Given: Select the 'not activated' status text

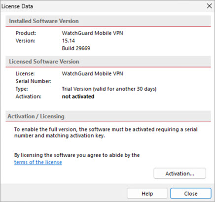Looking at the screenshot, I should coord(78,97).
